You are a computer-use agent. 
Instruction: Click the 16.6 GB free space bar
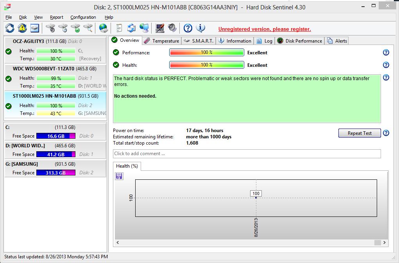[x=56, y=136]
